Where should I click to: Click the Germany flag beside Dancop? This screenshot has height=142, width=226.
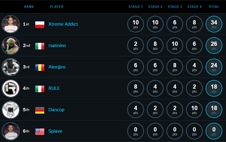40,110
